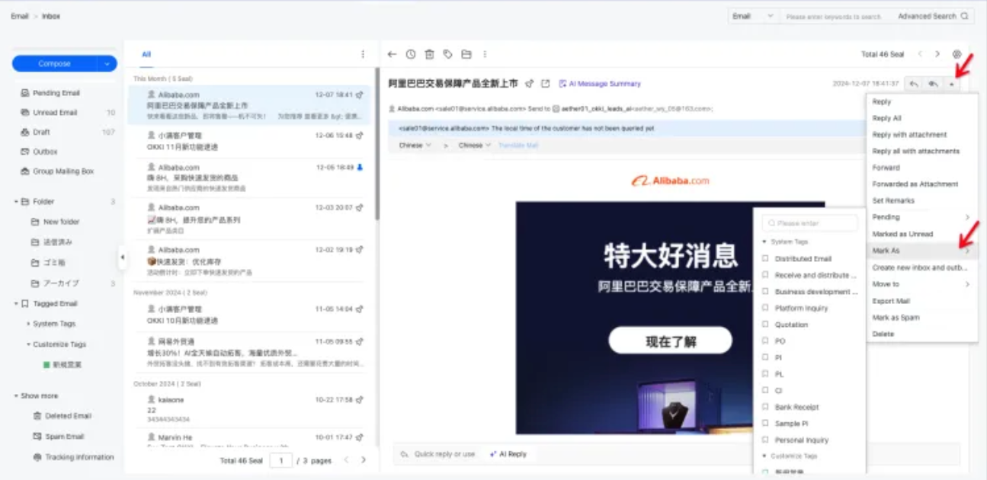
Task: Click the reply-all icon beside timestamp
Action: click(x=933, y=84)
